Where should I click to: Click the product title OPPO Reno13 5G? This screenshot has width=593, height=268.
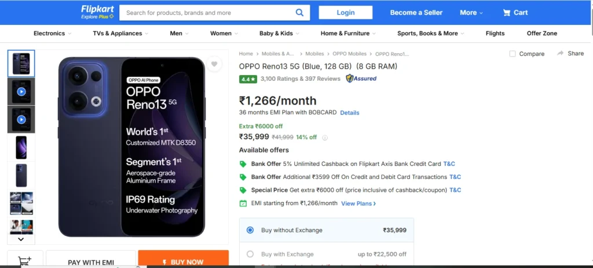(318, 66)
